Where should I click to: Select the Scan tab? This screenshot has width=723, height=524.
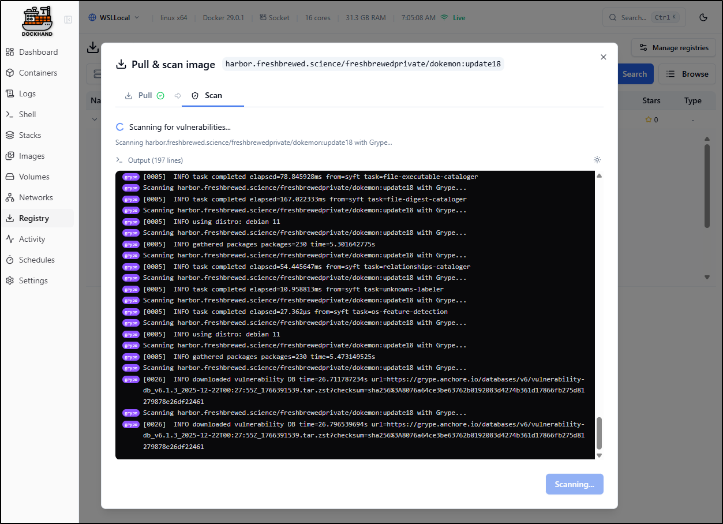[213, 95]
